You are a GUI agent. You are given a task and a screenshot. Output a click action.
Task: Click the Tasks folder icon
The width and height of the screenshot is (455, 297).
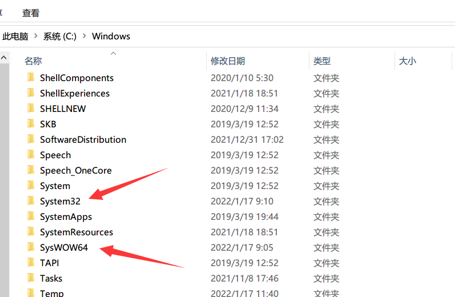point(31,278)
